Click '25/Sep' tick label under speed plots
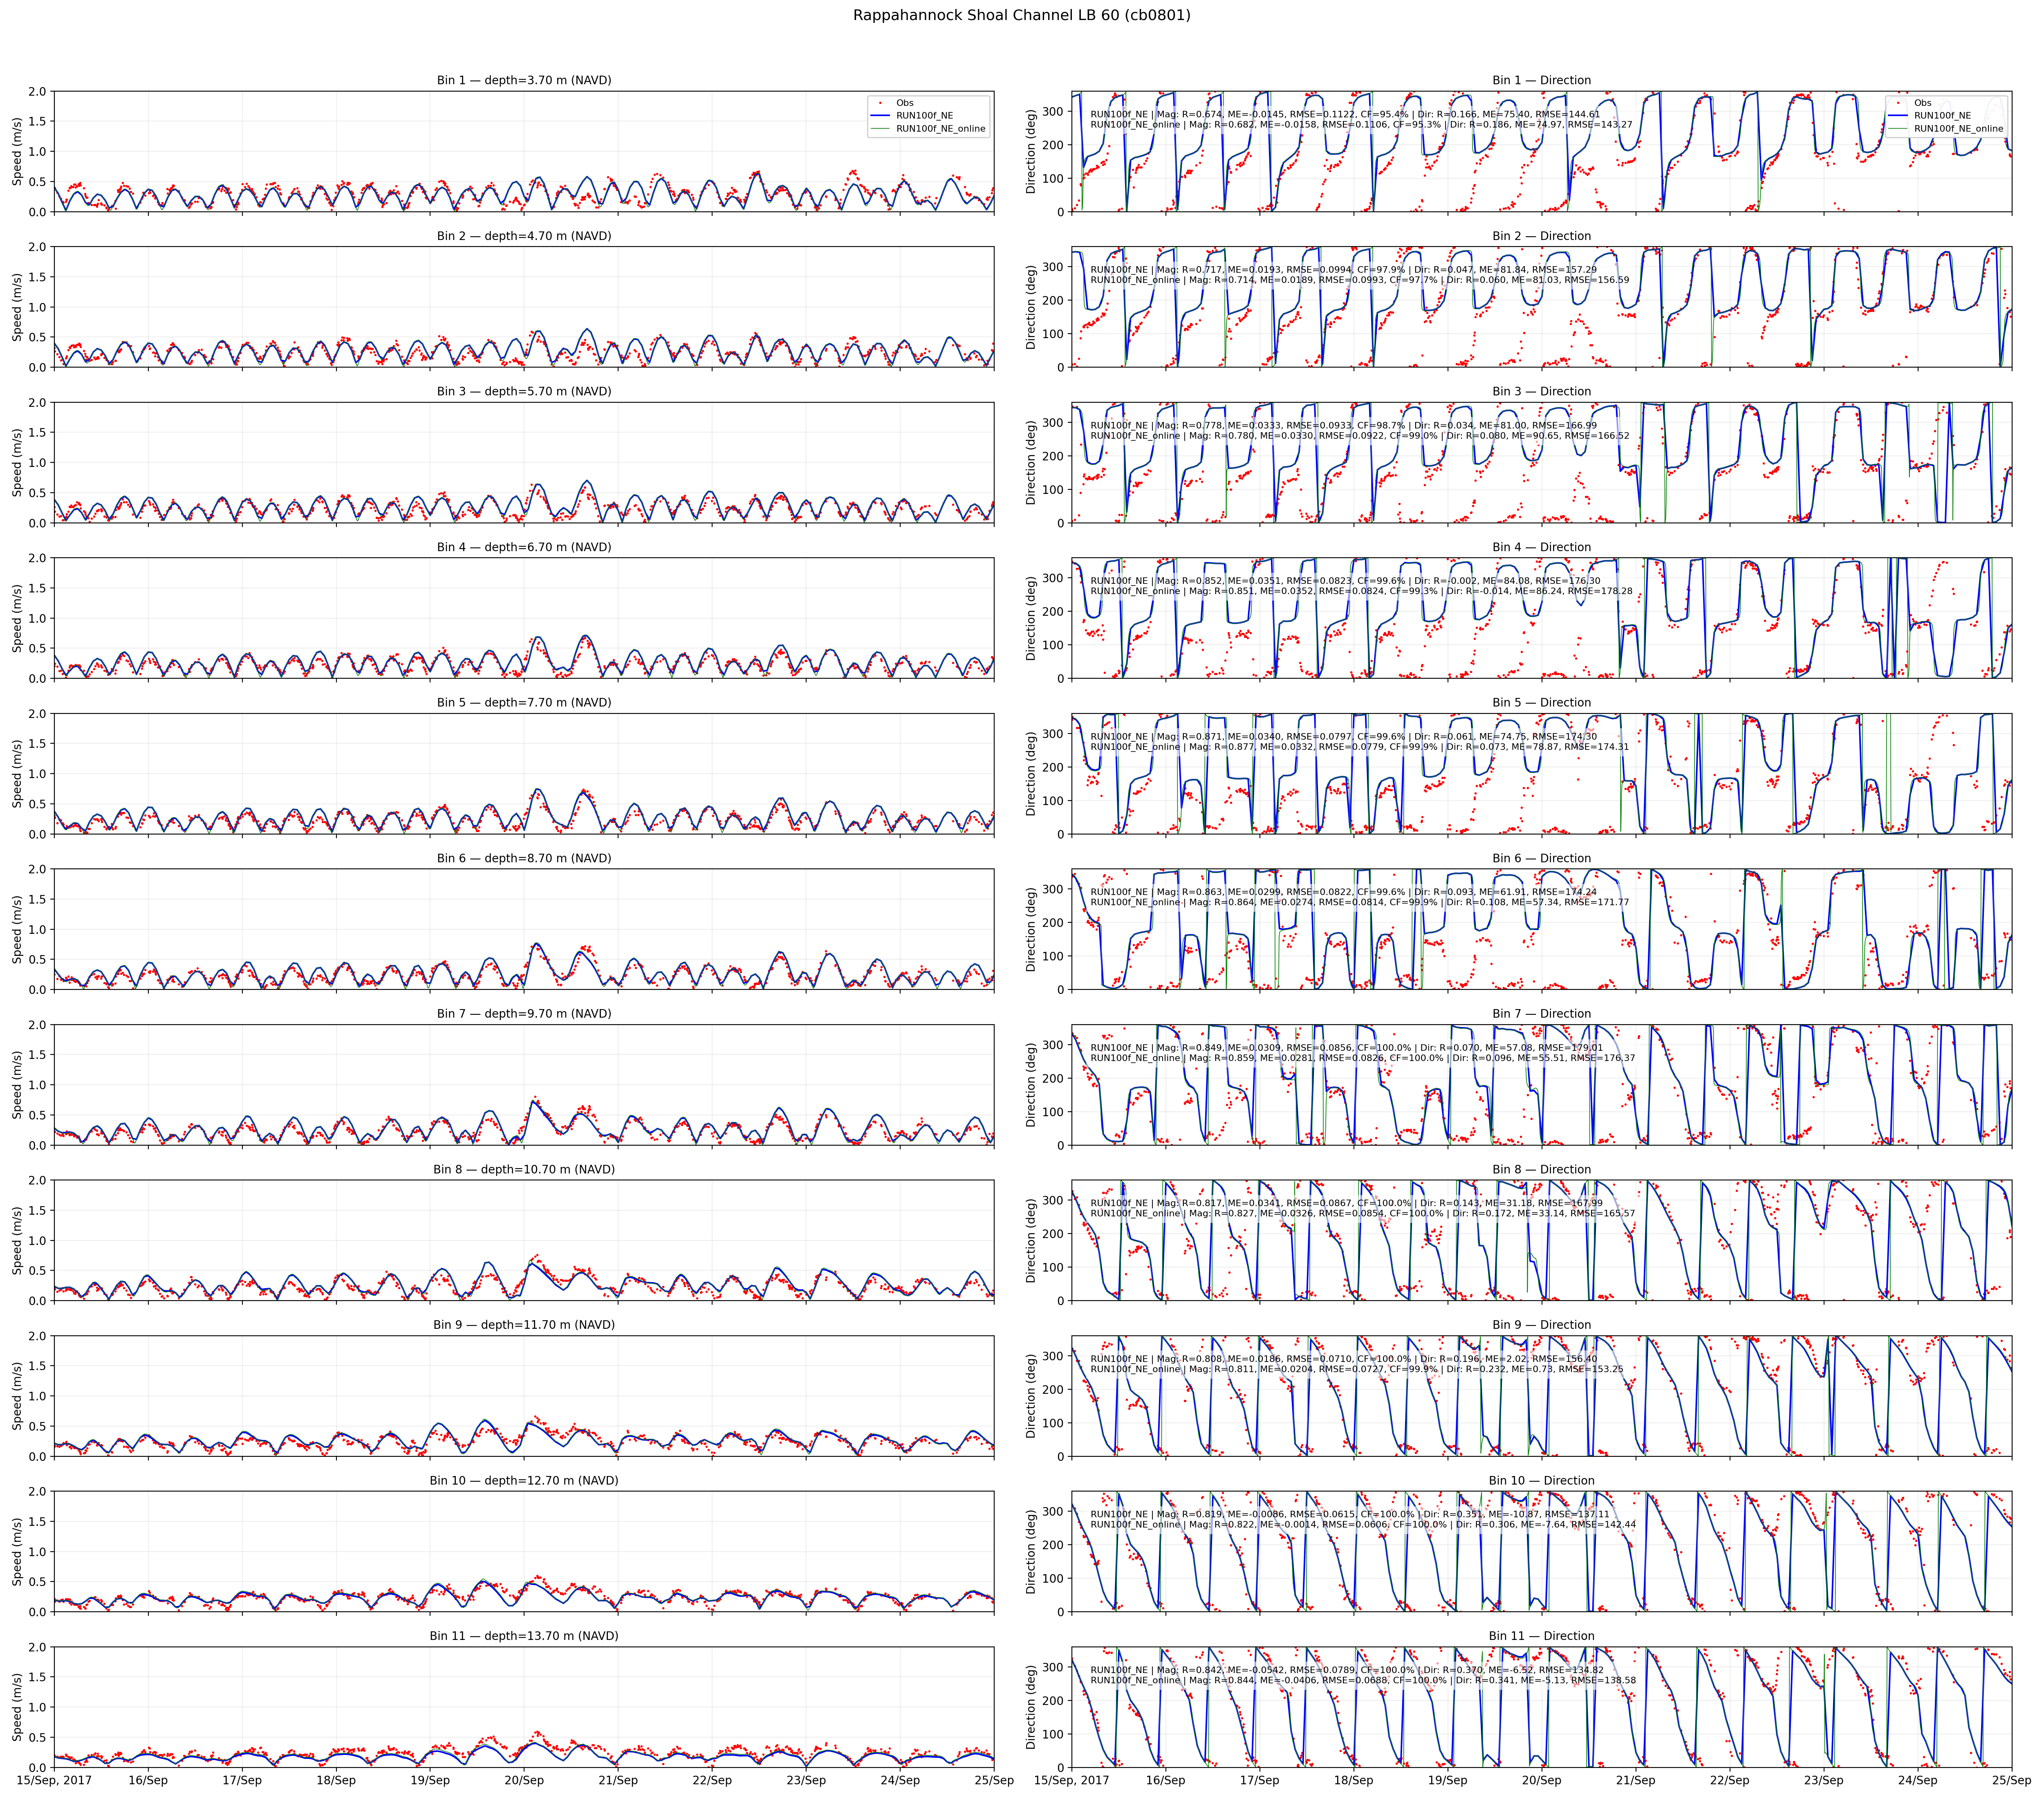 pos(994,1780)
